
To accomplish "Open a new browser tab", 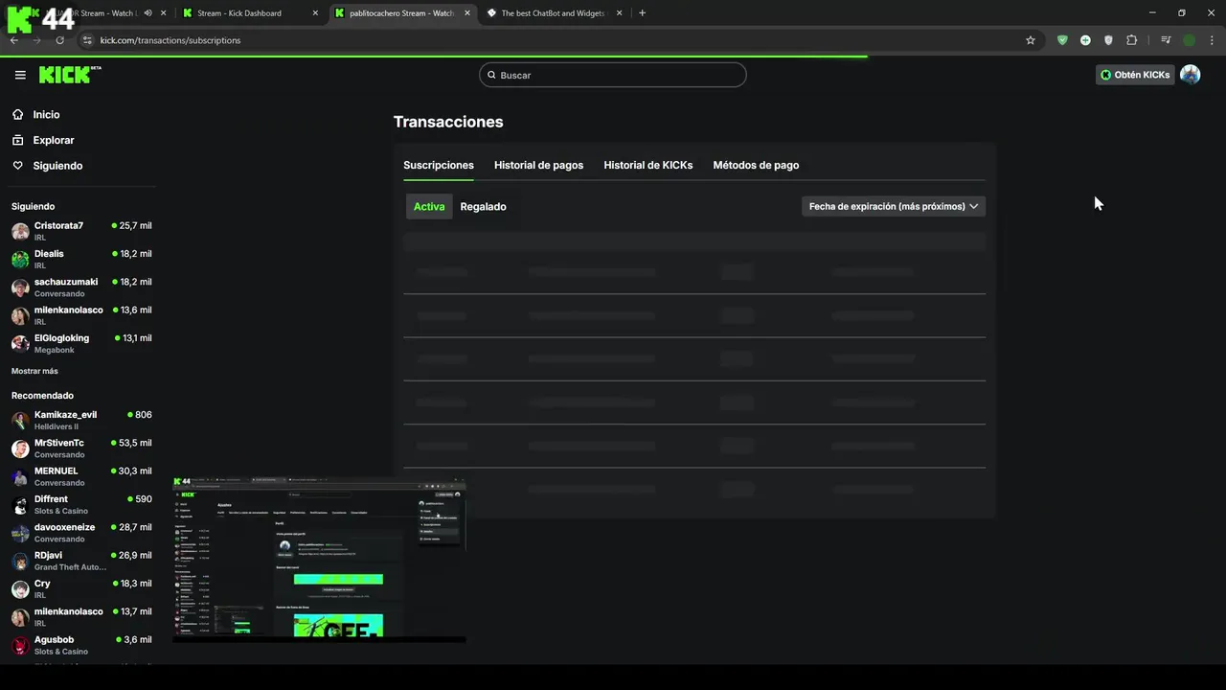I will pyautogui.click(x=642, y=13).
